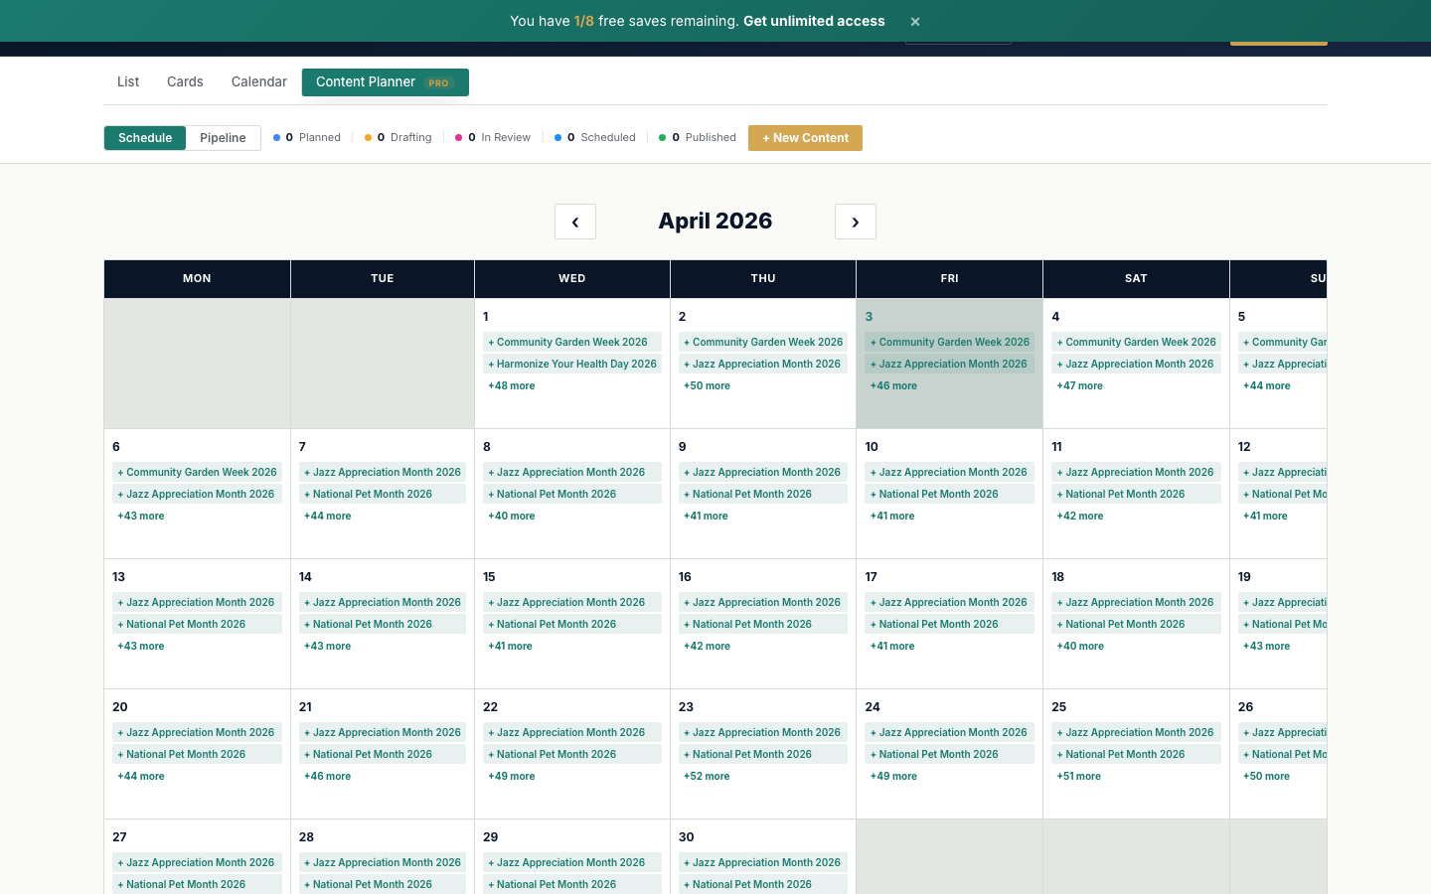Add Jazz Appreciation Month on April 10
Viewport: 1431px width, 894px height.
pos(949,472)
